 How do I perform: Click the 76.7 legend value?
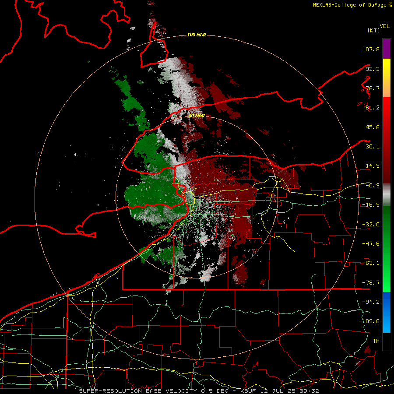point(373,88)
